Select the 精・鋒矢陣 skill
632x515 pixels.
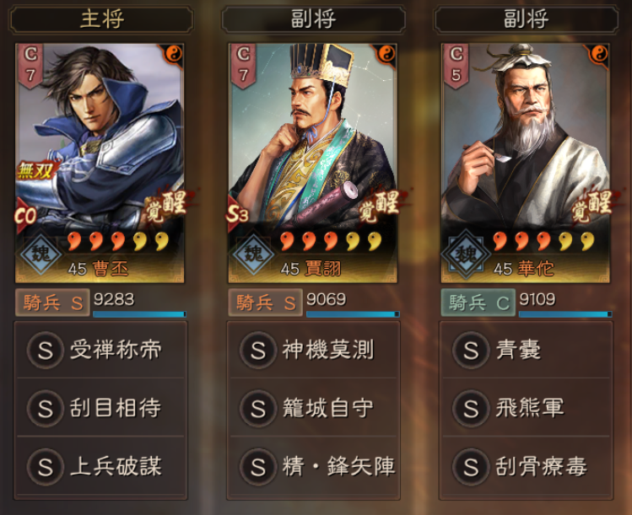313,466
